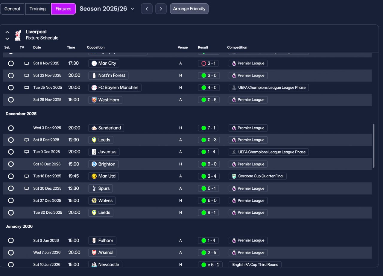Click the Juventus club crest
This screenshot has width=383, height=276.
coord(94,152)
